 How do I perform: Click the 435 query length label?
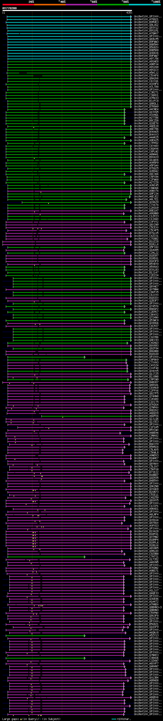pyautogui.click(x=129, y=13)
